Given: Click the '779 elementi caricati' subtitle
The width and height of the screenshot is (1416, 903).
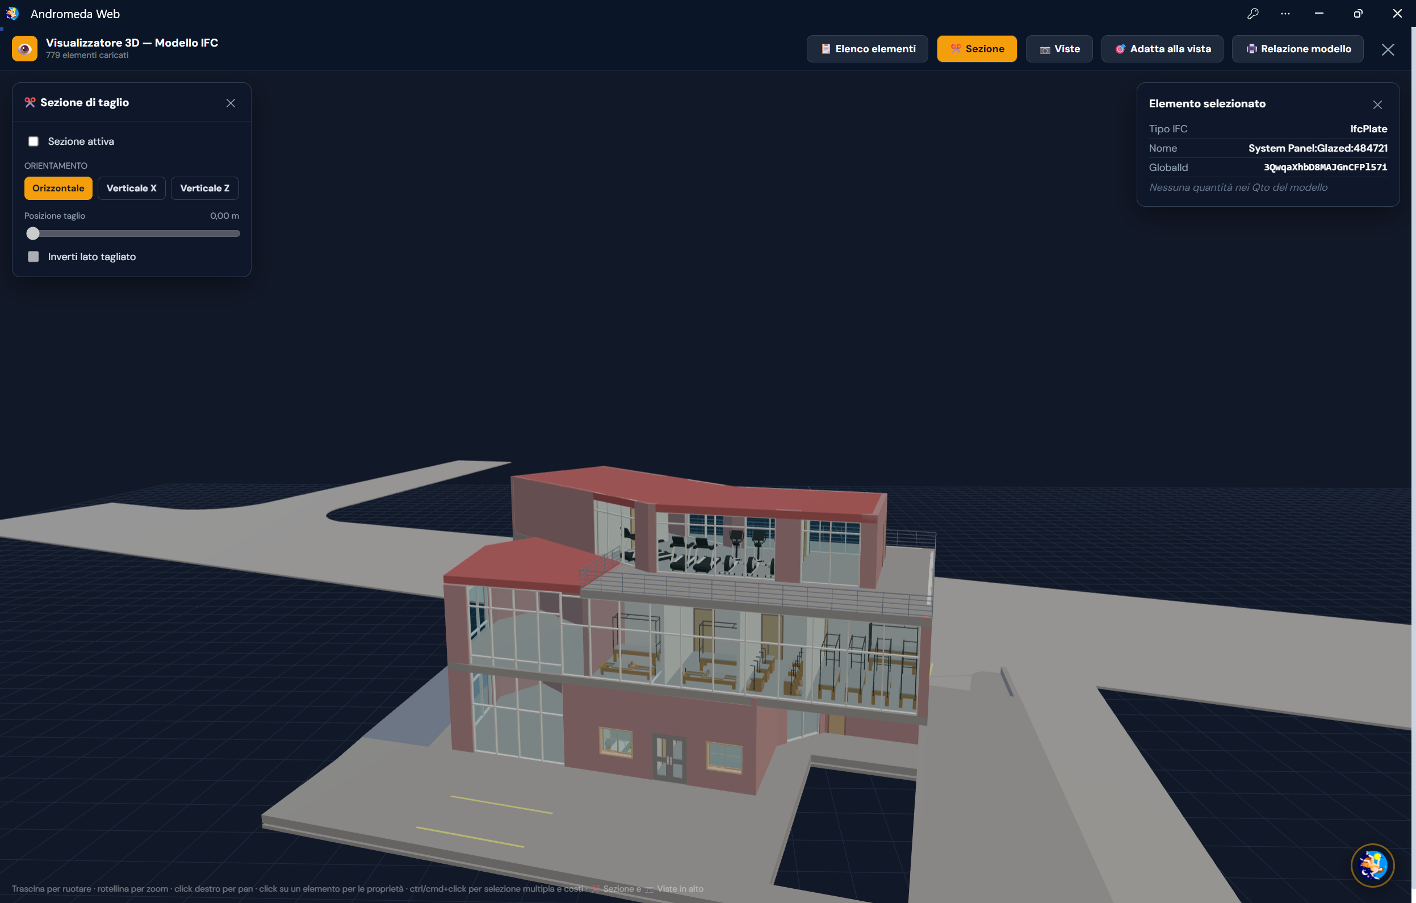Looking at the screenshot, I should pyautogui.click(x=87, y=55).
